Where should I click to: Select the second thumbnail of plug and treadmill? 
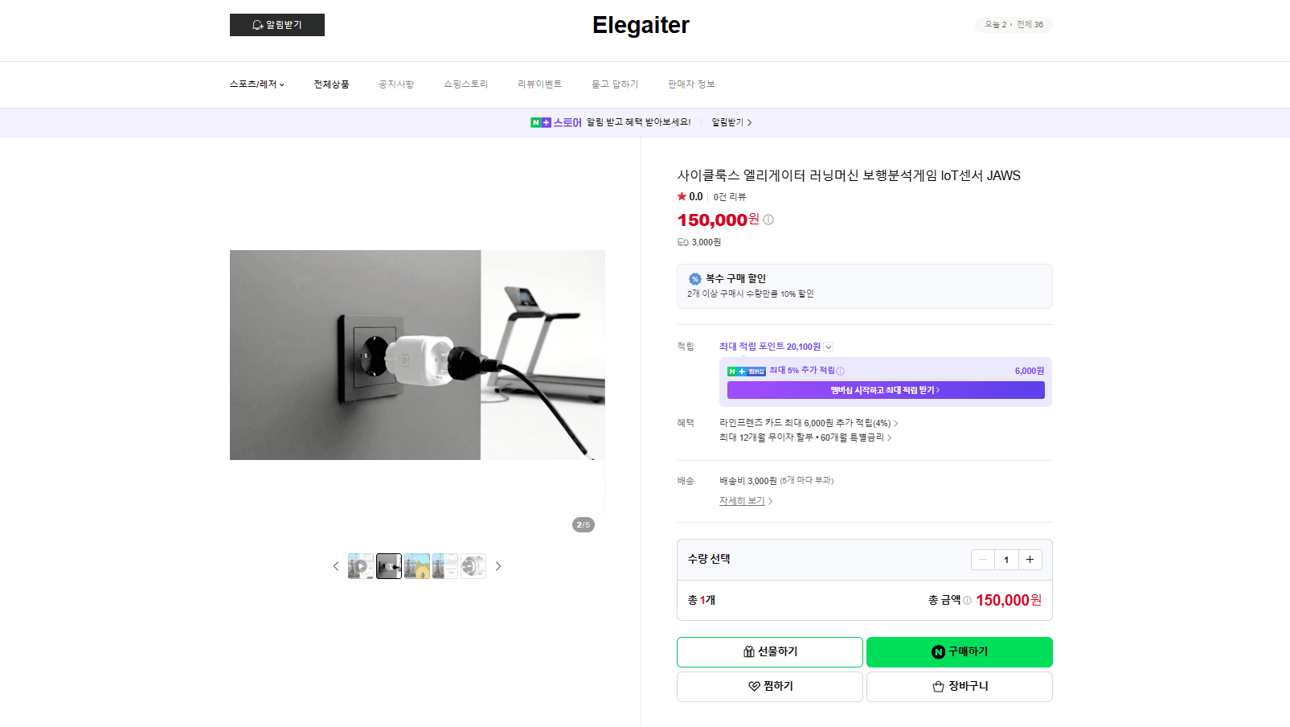point(389,566)
